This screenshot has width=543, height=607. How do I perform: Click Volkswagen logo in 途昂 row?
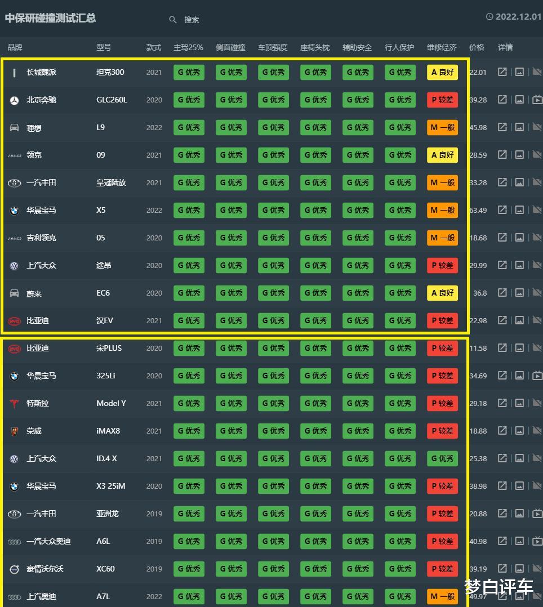tap(14, 266)
